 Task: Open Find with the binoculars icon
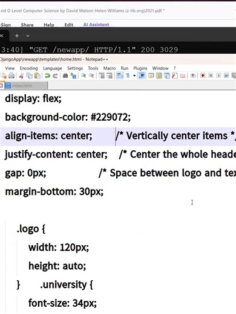pyautogui.click(x=65, y=75)
